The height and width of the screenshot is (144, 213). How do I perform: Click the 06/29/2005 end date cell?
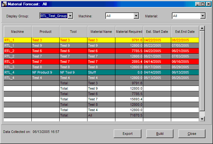(x=185, y=67)
